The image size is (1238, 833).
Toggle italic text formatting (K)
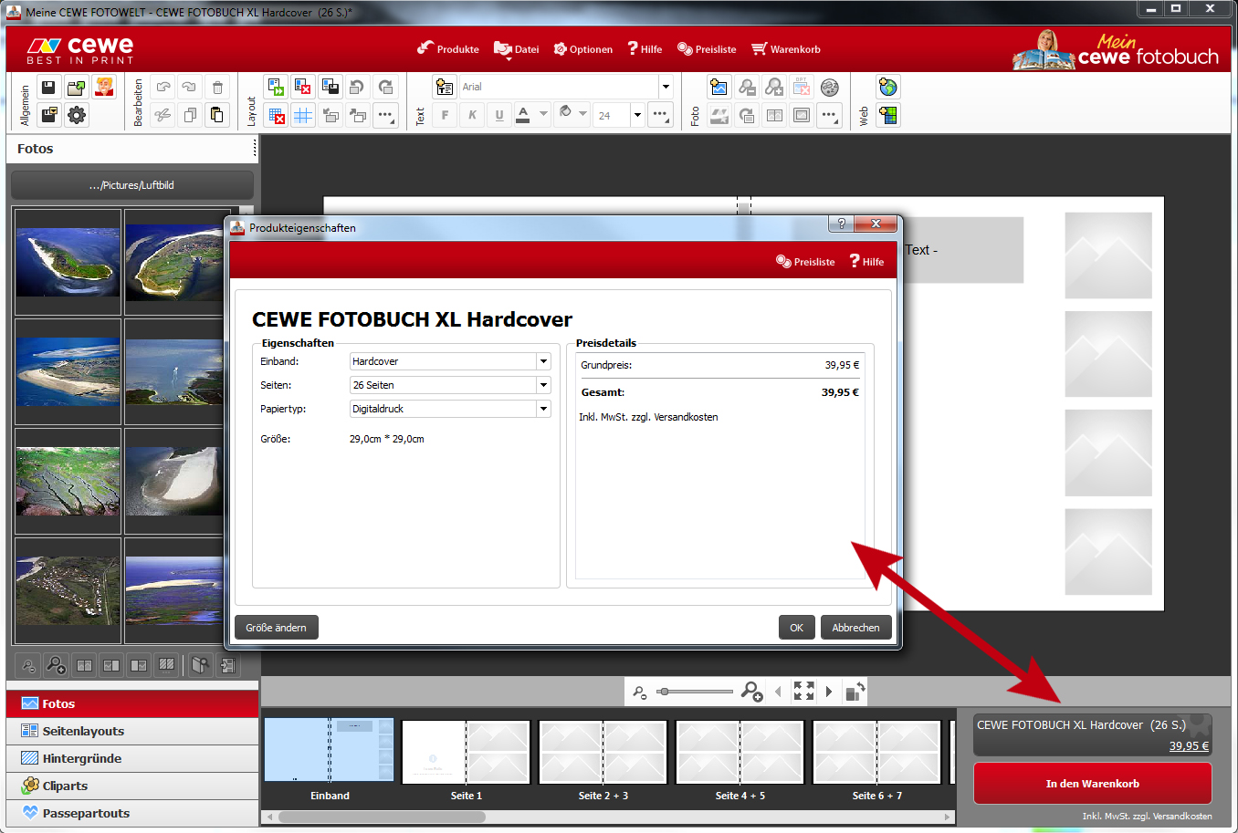(472, 115)
